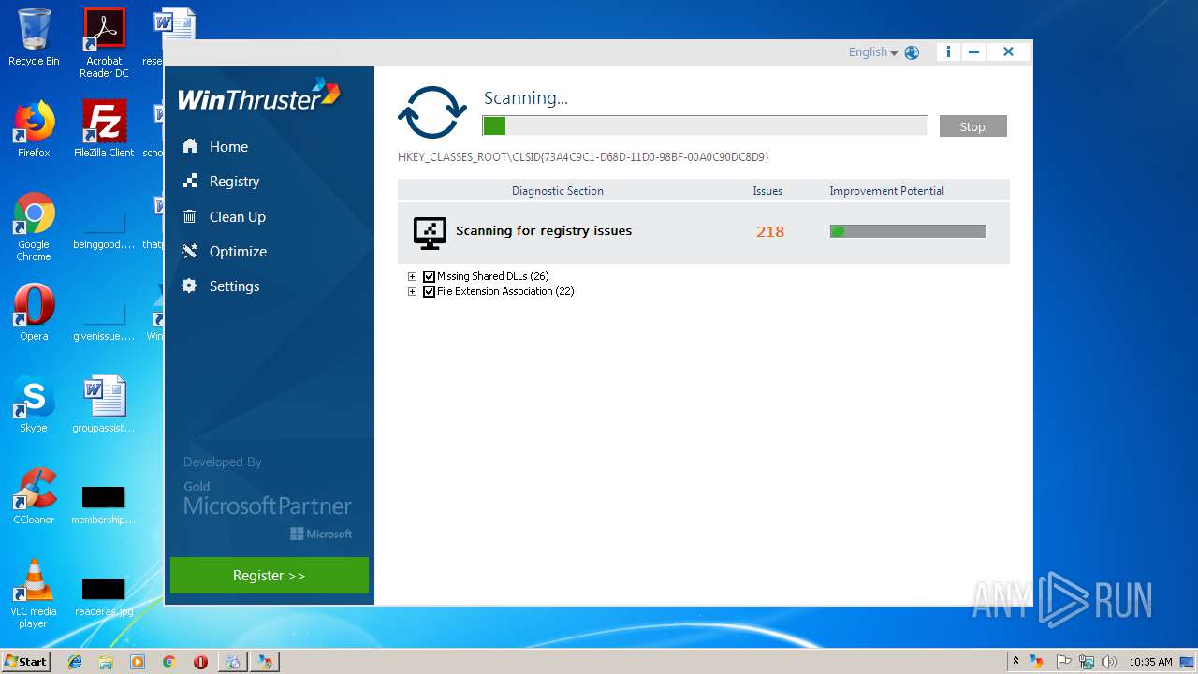Viewport: 1198px width, 674px height.
Task: Stop the running scan
Action: click(972, 126)
